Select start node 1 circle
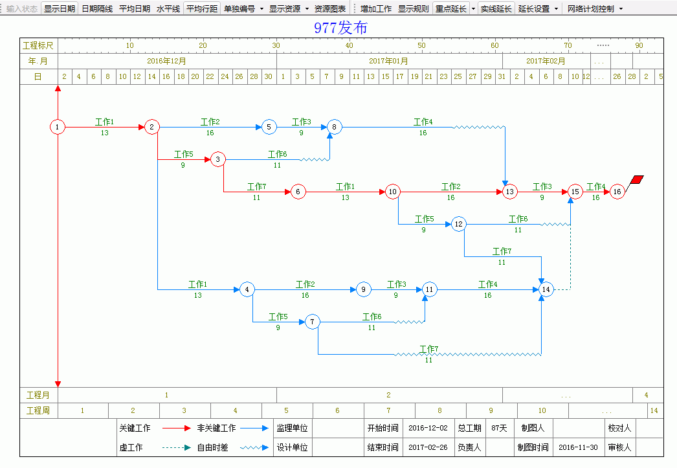677x468 pixels. (58, 127)
